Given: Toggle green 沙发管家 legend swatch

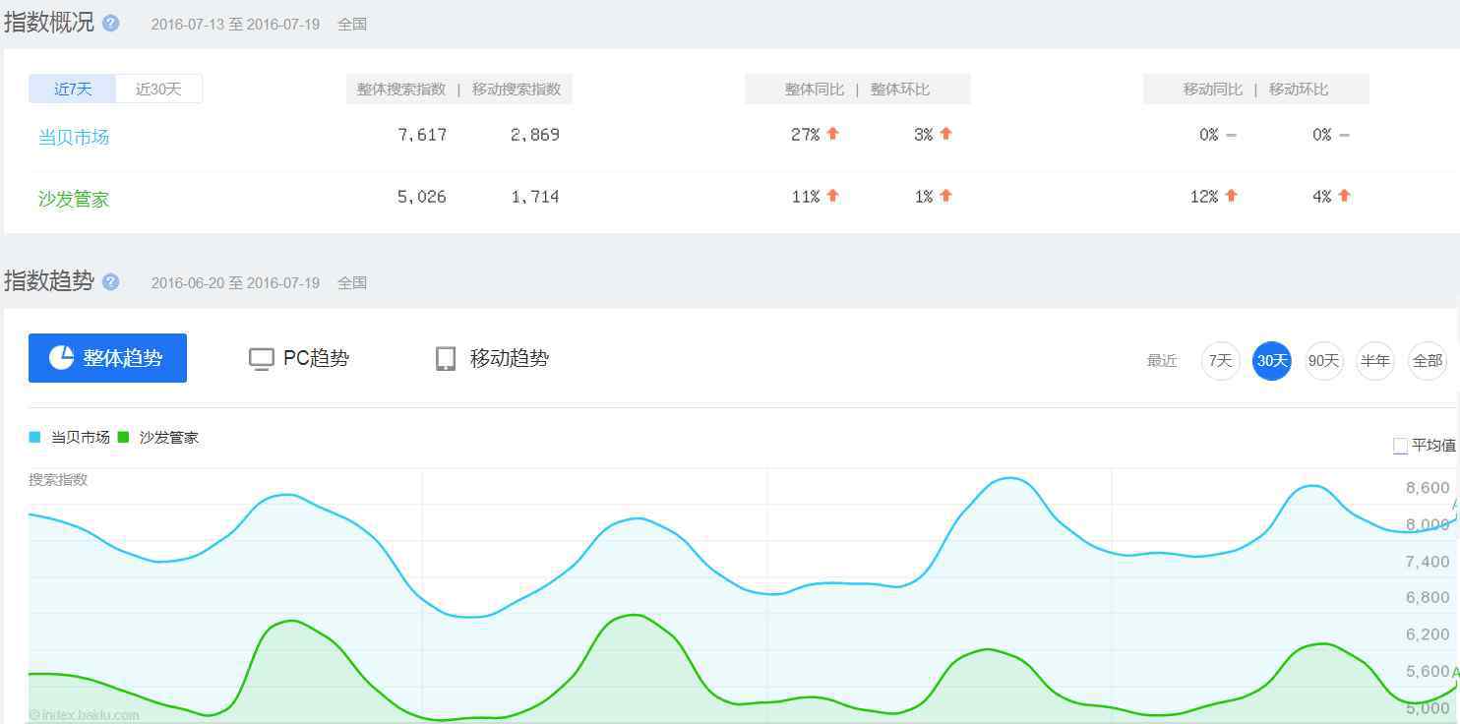Looking at the screenshot, I should [x=123, y=437].
